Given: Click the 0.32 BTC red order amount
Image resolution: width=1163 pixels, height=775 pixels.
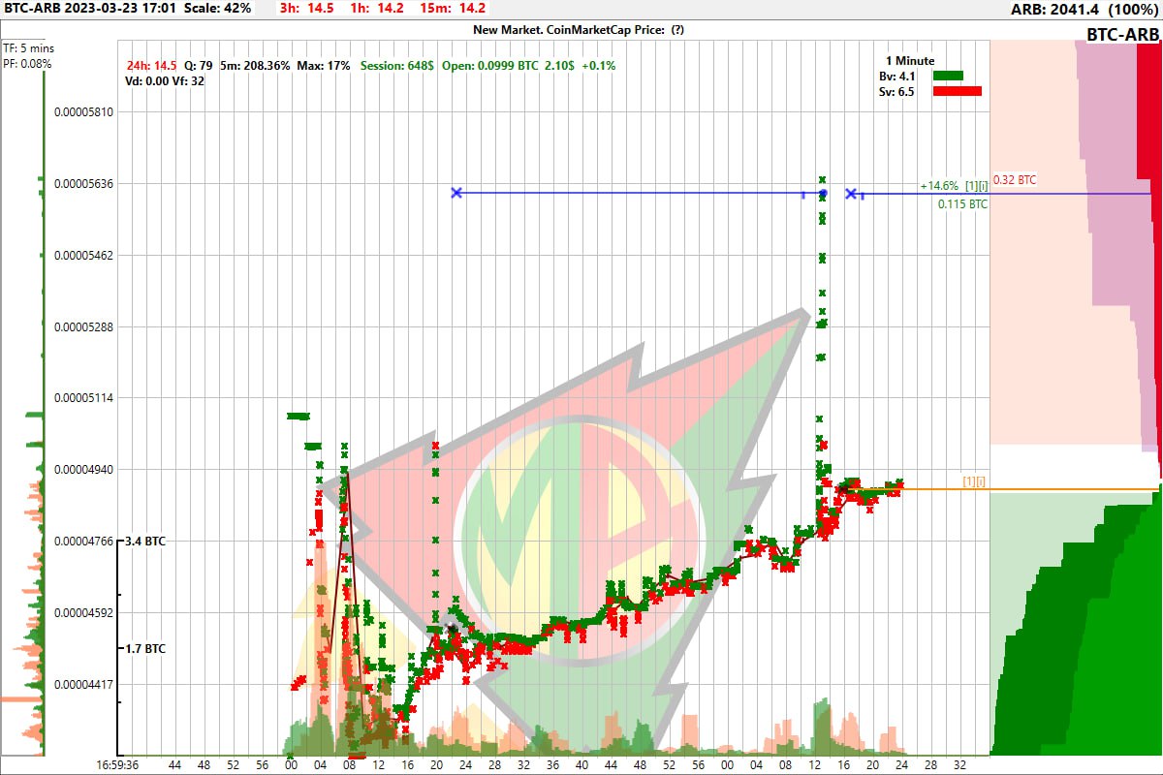Looking at the screenshot, I should 1015,180.
